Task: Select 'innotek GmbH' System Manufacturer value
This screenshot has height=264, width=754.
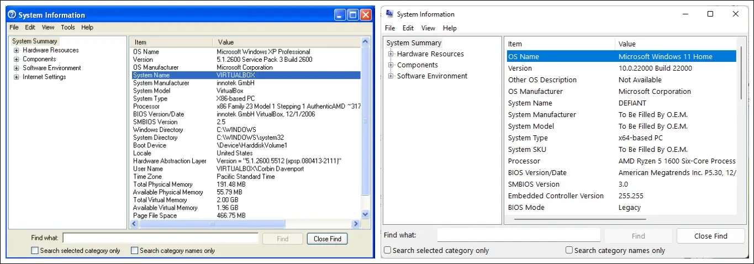Action: [x=236, y=83]
